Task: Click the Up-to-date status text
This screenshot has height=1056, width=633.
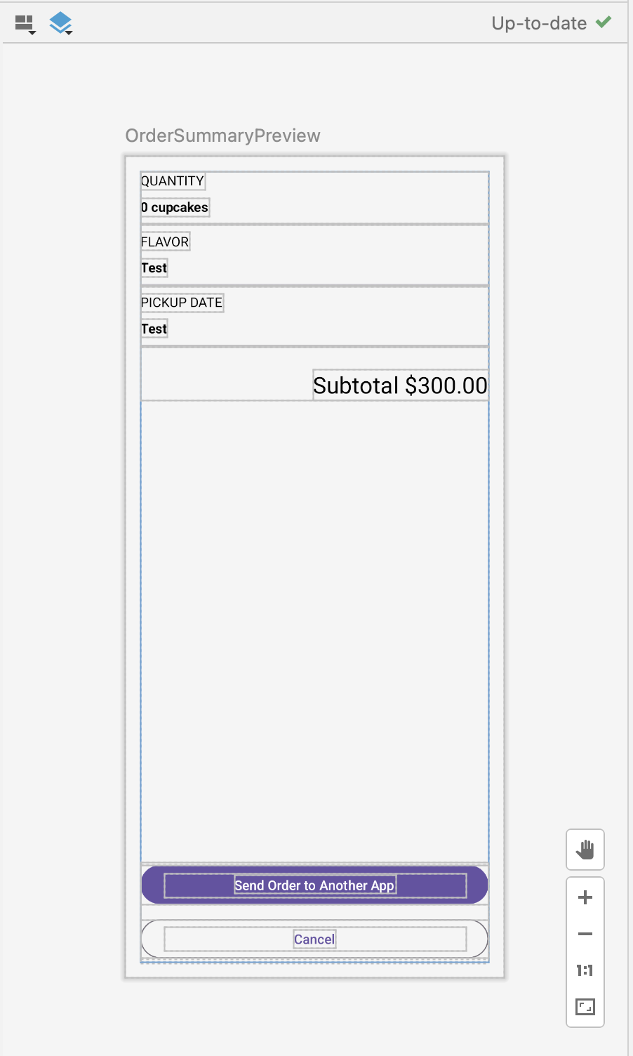Action: (x=539, y=23)
